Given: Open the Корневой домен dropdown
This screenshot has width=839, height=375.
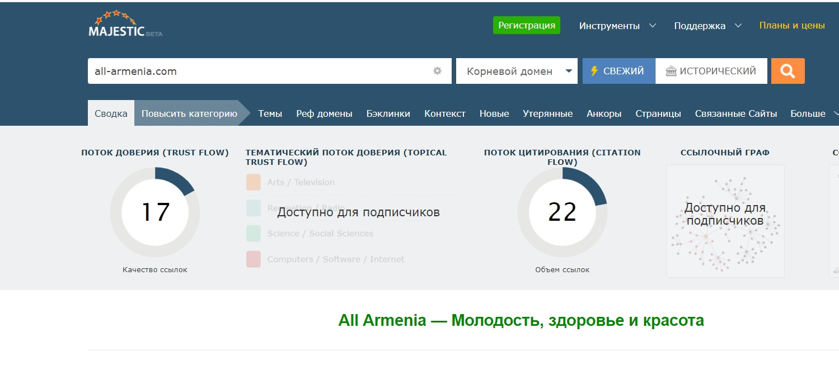Looking at the screenshot, I should click(517, 71).
